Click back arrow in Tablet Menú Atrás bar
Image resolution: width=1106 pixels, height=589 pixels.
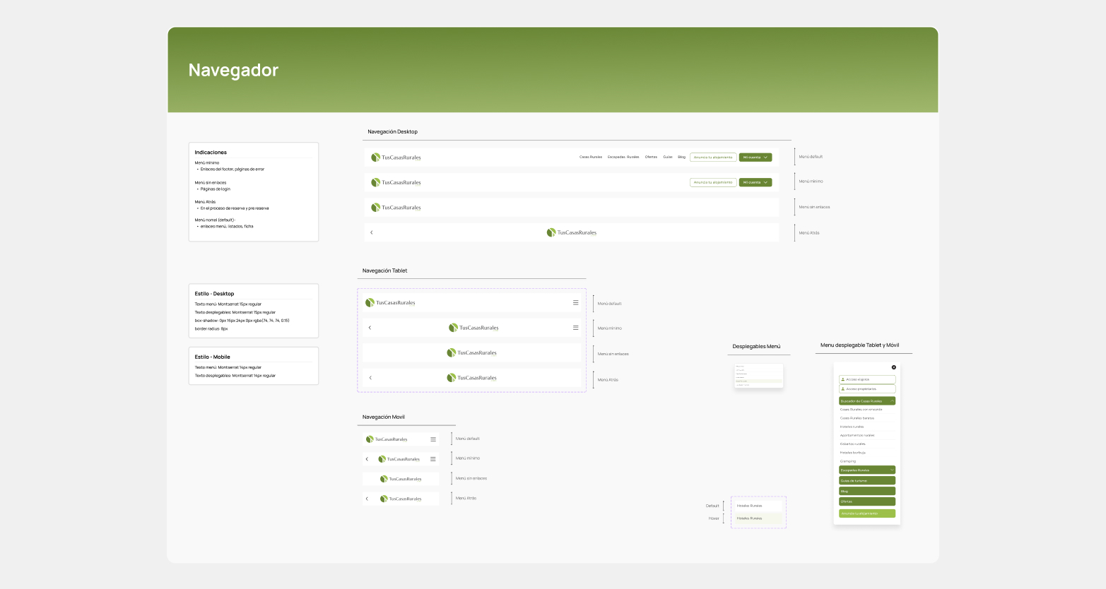(370, 378)
